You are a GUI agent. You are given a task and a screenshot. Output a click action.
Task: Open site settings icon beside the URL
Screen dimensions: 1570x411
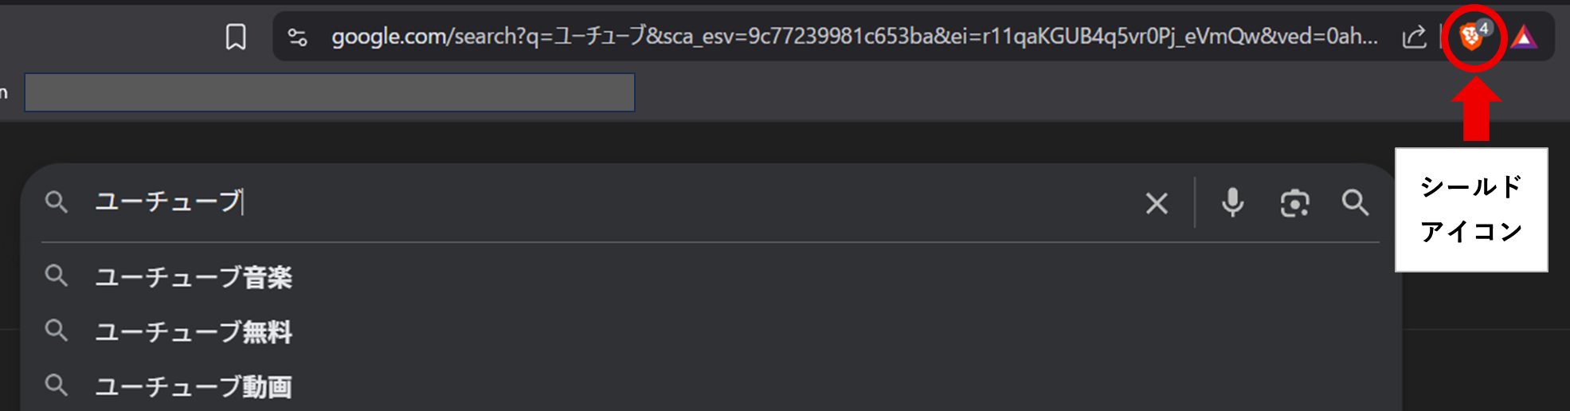click(x=298, y=37)
